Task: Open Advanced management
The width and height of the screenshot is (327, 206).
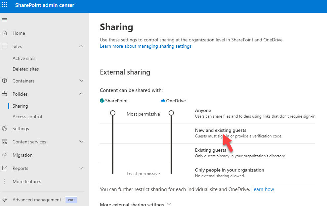Action: tap(37, 200)
